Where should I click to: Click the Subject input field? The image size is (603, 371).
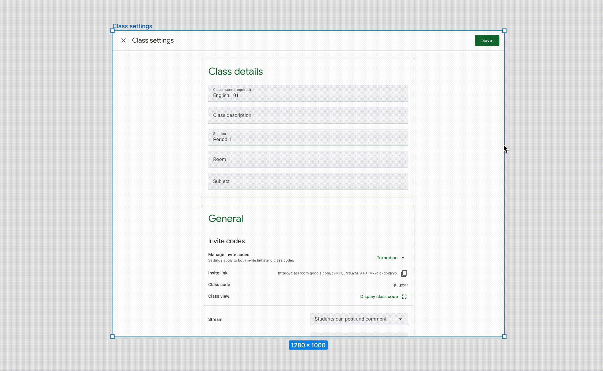point(308,181)
